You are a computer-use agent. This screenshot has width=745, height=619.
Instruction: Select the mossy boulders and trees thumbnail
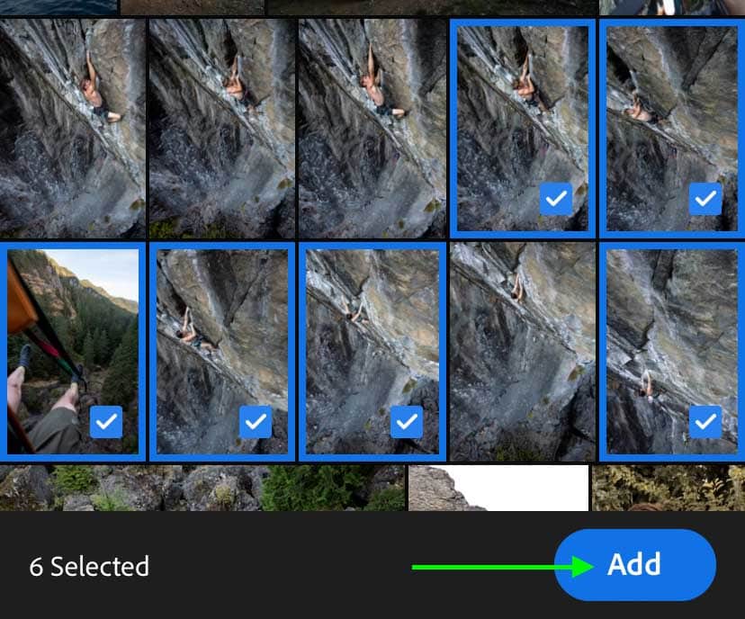pos(202,488)
